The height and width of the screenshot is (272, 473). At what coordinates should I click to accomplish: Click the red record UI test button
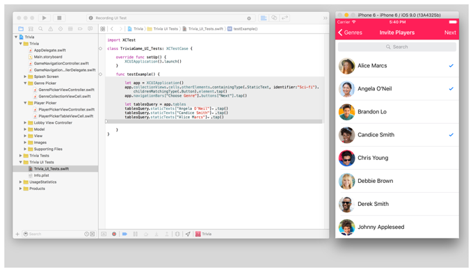(114, 234)
